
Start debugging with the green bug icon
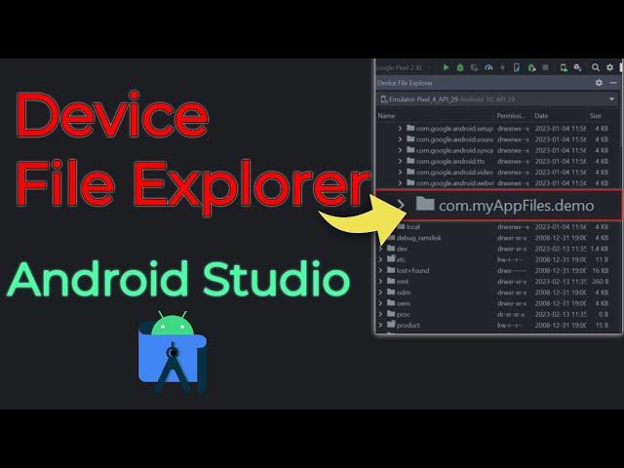click(x=460, y=67)
